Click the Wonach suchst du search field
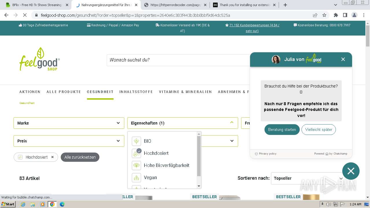370x208 pixels. coord(178,60)
